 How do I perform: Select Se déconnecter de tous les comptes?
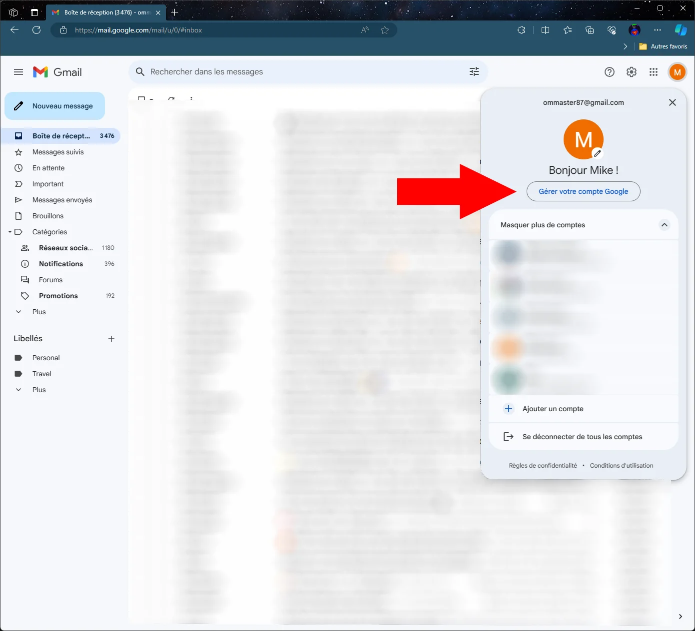point(584,437)
